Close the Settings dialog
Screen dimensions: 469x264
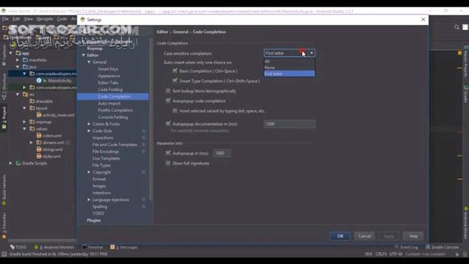tap(423, 19)
